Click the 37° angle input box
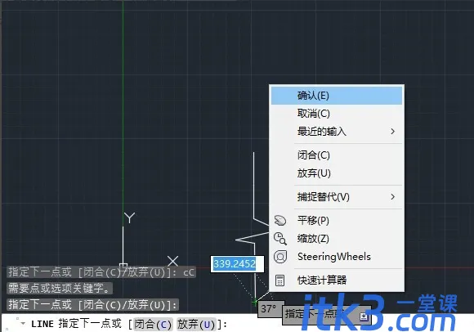The image size is (474, 332). [270, 309]
